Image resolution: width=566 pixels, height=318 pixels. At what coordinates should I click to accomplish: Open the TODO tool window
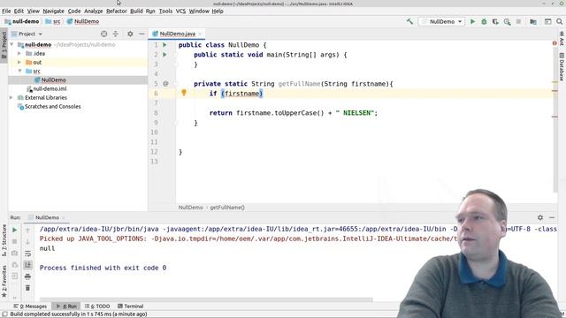point(97,307)
